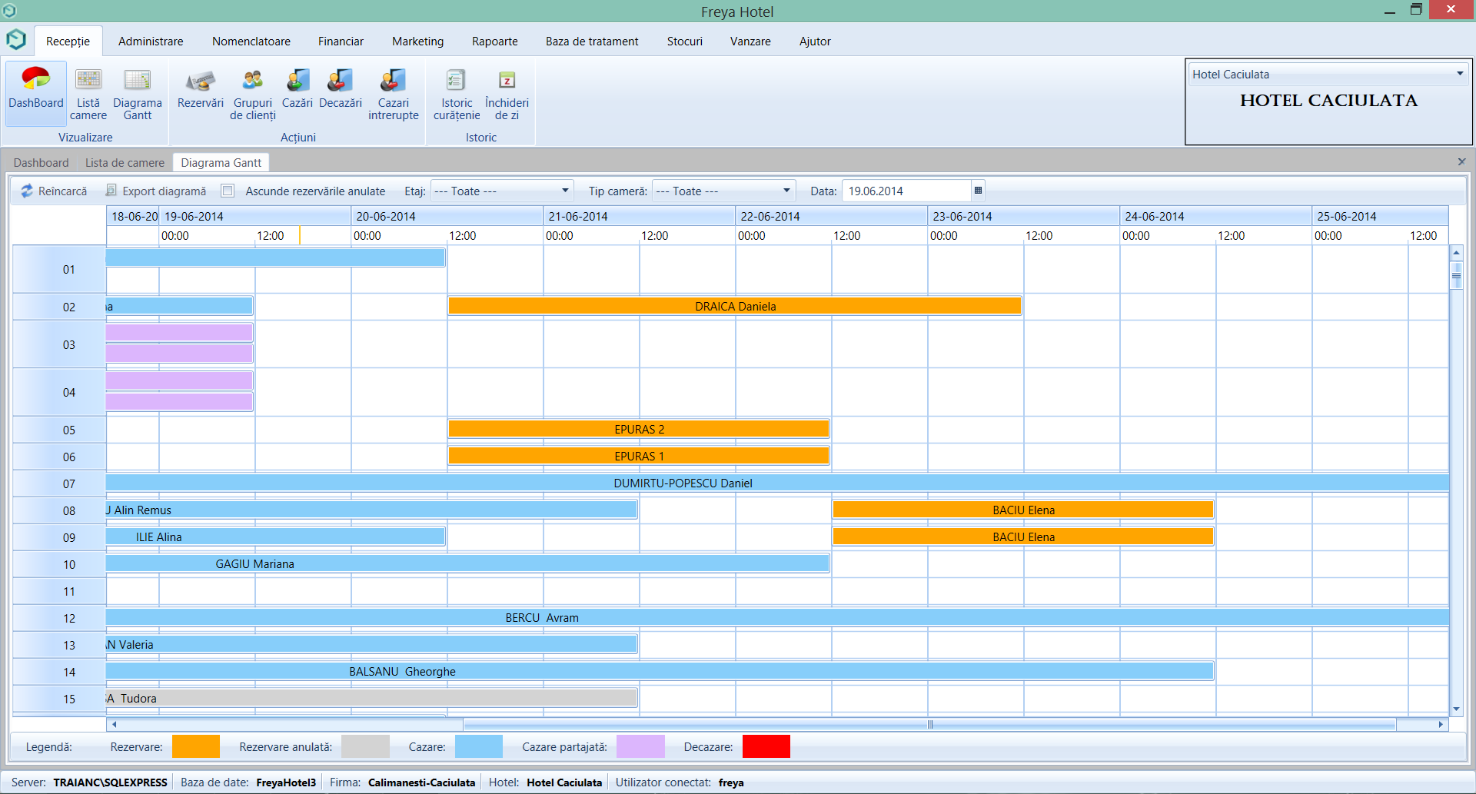
Task: Click the orange Rezervare legend swatch
Action: pyautogui.click(x=195, y=746)
